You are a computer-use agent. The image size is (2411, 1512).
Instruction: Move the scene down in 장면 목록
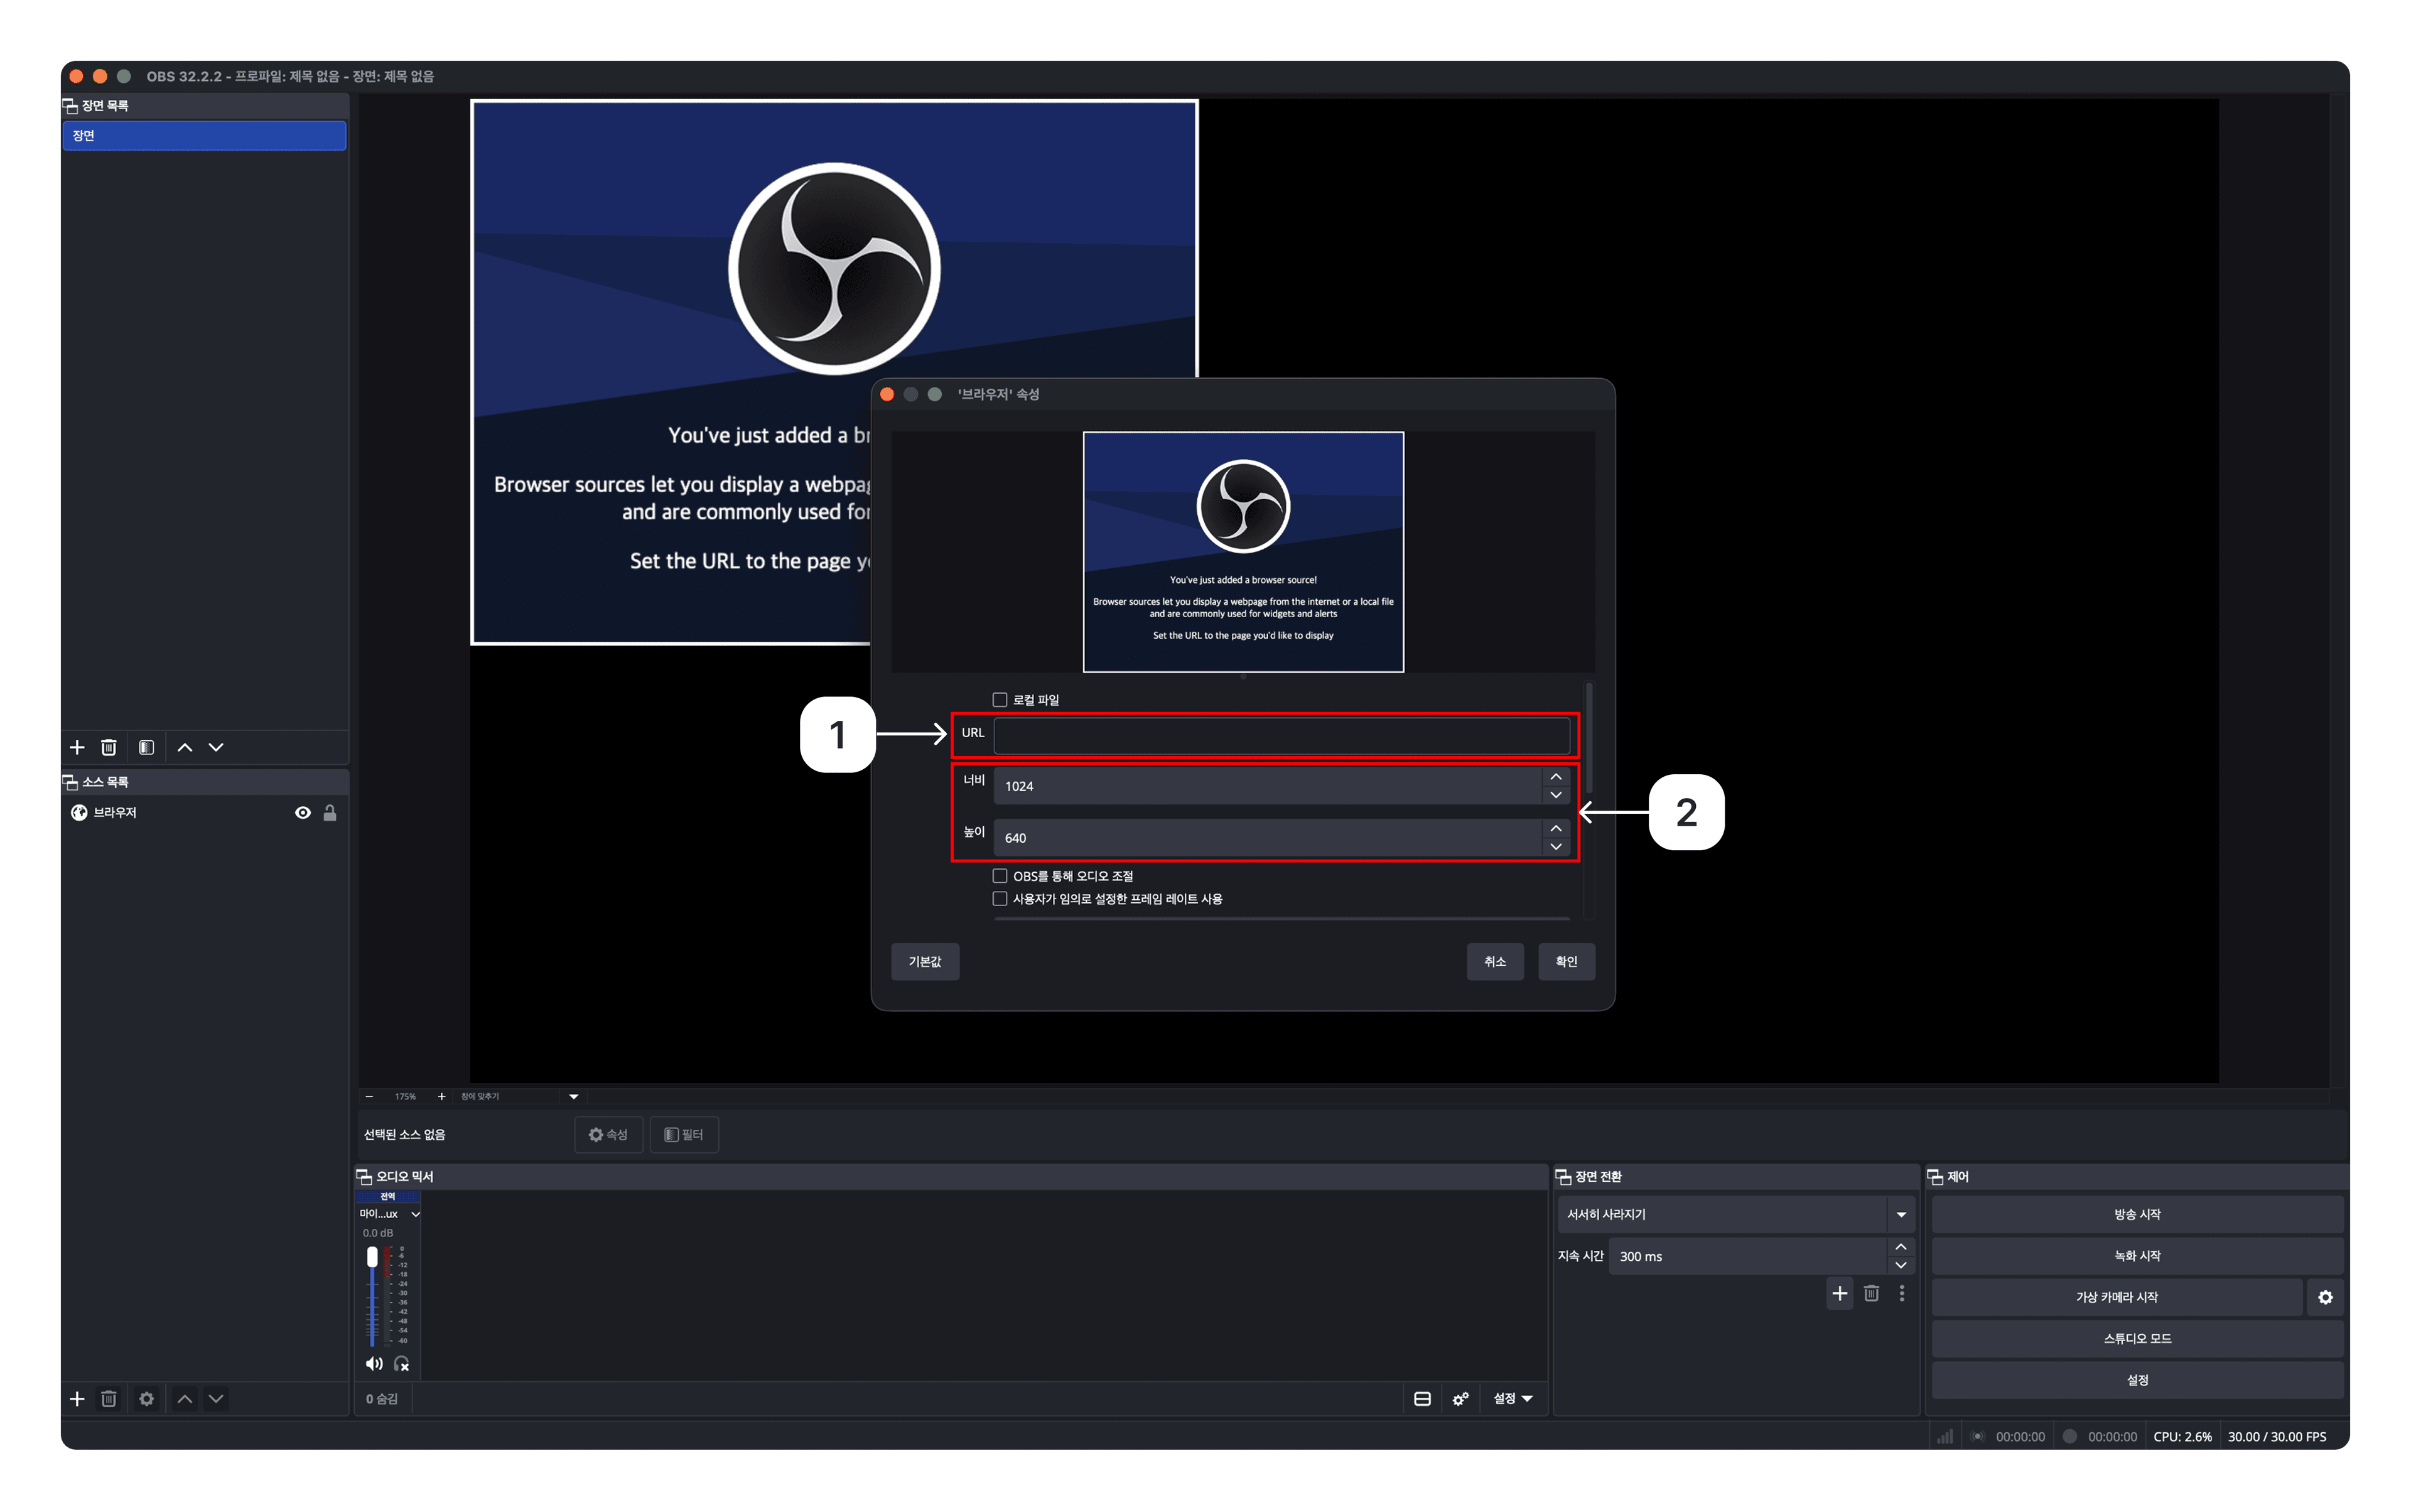pos(216,747)
